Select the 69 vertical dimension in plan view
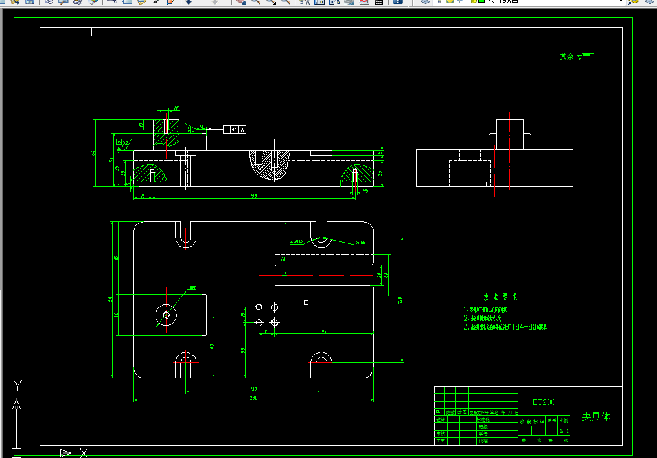657x458 pixels. [117, 258]
